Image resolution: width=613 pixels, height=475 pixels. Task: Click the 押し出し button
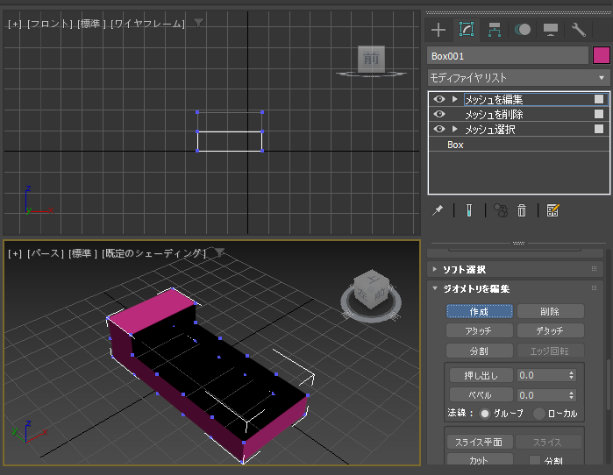click(x=481, y=375)
